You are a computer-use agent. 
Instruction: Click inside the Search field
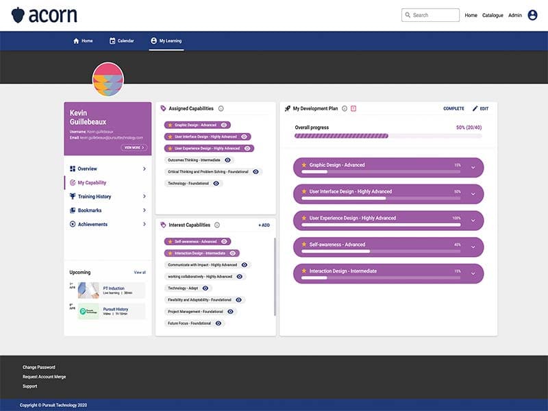(x=430, y=14)
